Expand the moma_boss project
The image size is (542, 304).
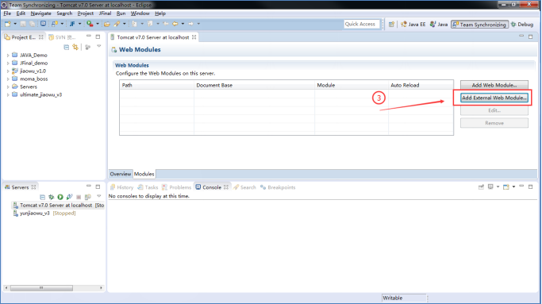click(x=8, y=79)
